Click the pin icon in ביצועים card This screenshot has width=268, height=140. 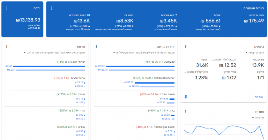point(186,97)
